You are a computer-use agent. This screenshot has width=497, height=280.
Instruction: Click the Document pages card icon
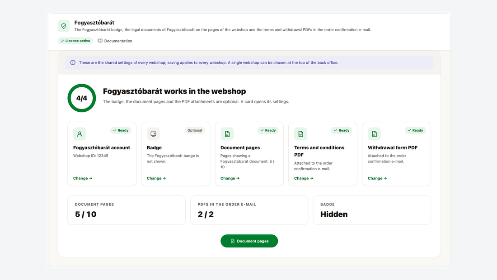coord(227,134)
